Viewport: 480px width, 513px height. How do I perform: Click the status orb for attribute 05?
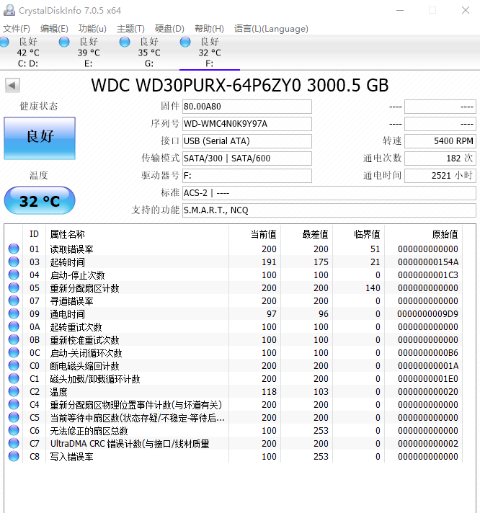click(x=14, y=288)
